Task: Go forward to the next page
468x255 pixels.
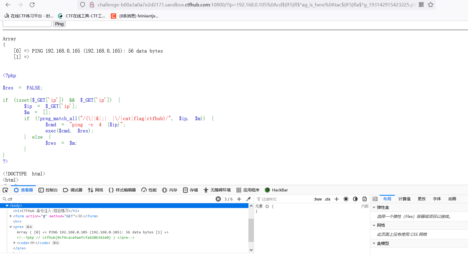Action: 20,5
